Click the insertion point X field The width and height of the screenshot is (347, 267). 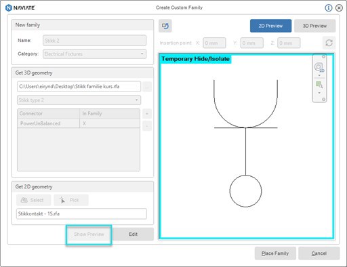click(214, 43)
